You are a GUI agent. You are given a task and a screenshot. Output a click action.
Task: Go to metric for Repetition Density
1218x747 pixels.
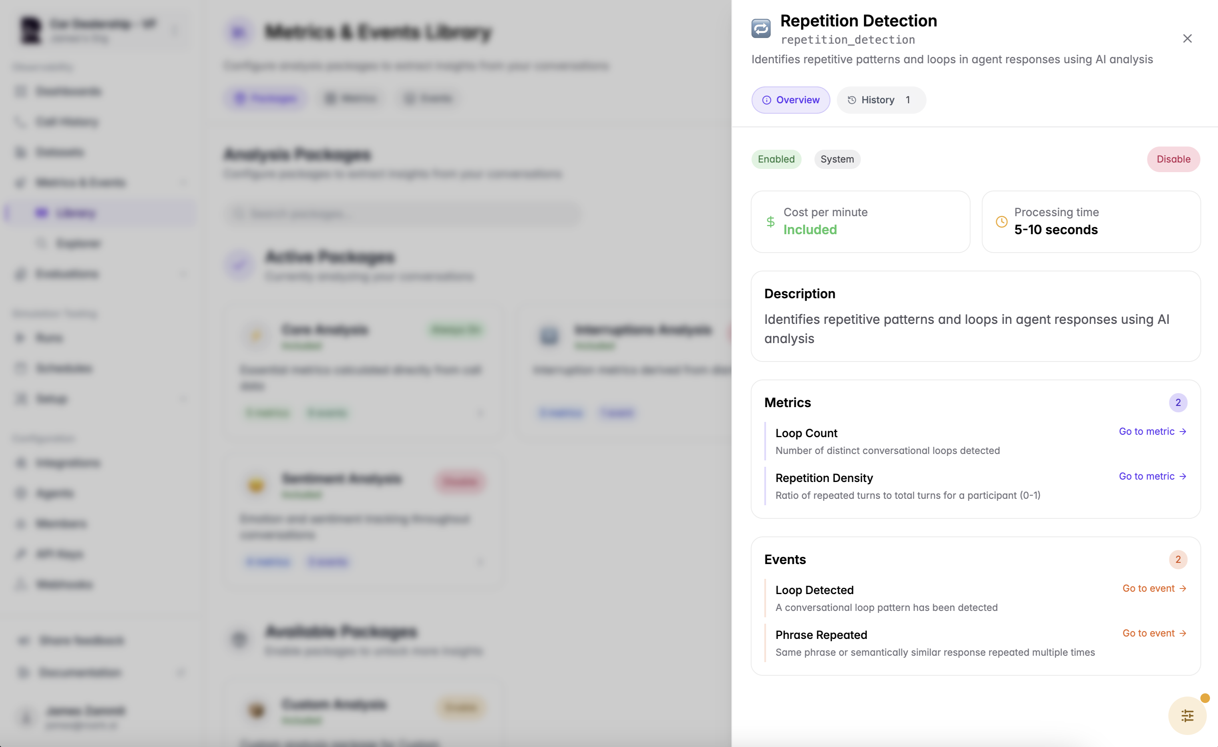point(1152,476)
